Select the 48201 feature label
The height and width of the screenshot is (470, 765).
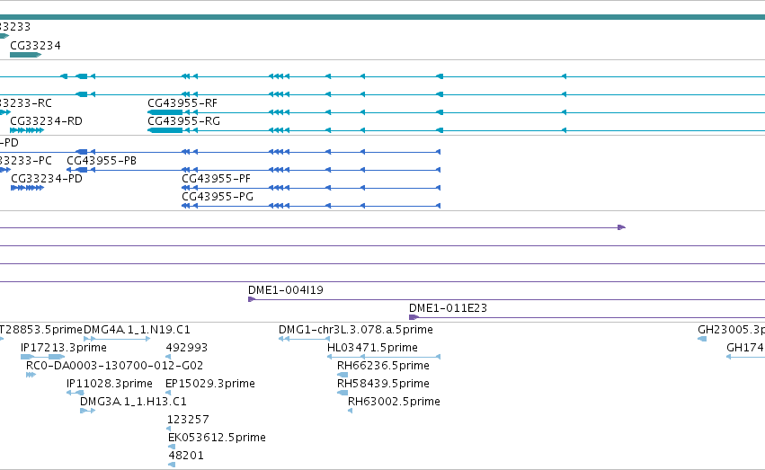coord(186,456)
